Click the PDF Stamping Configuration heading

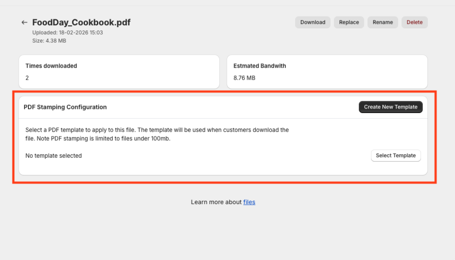point(65,107)
